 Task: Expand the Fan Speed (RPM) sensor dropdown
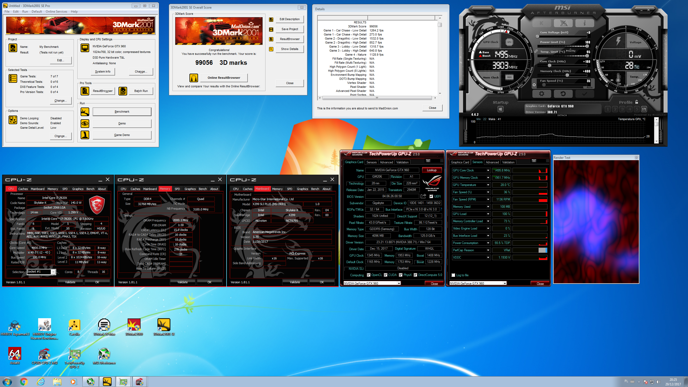488,199
